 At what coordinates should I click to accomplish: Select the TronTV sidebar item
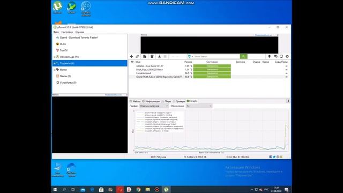pos(64,50)
